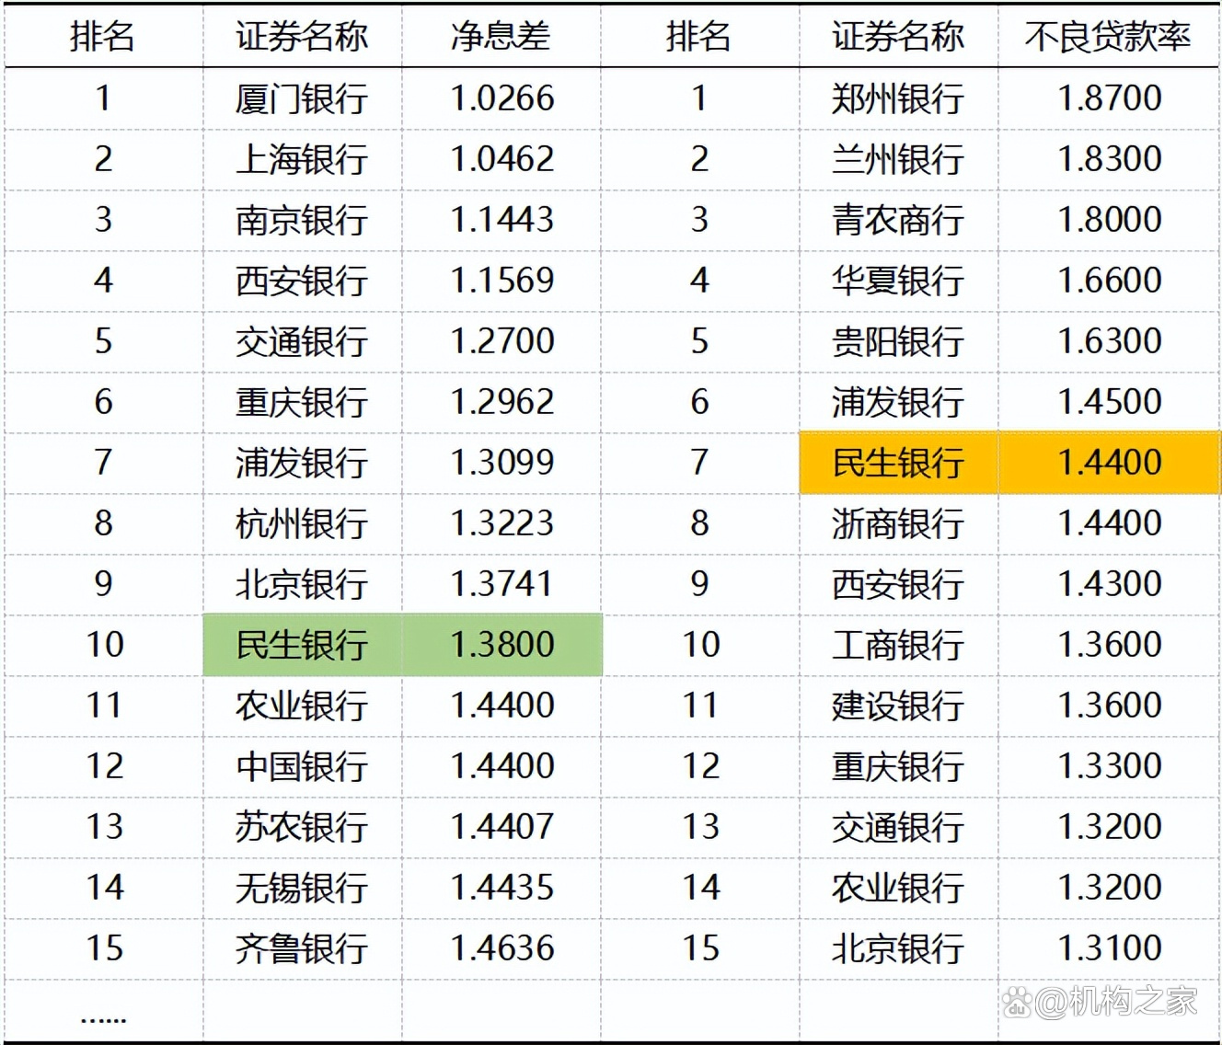This screenshot has width=1222, height=1045.
Task: Select 工商银行 at rank 10
Action: click(897, 644)
